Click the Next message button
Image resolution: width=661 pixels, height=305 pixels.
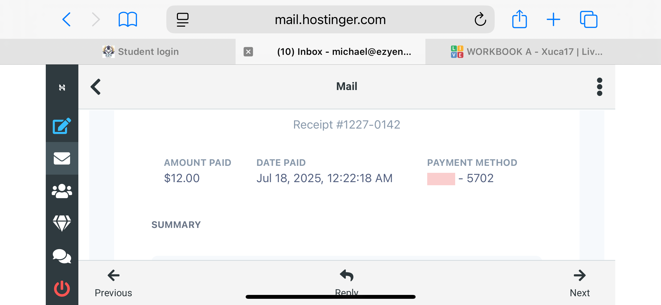(580, 282)
